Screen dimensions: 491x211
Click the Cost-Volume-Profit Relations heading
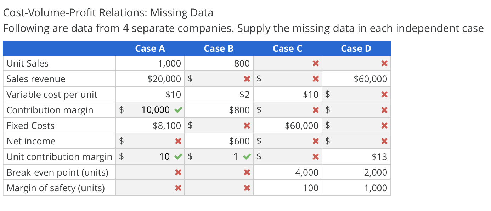(108, 12)
